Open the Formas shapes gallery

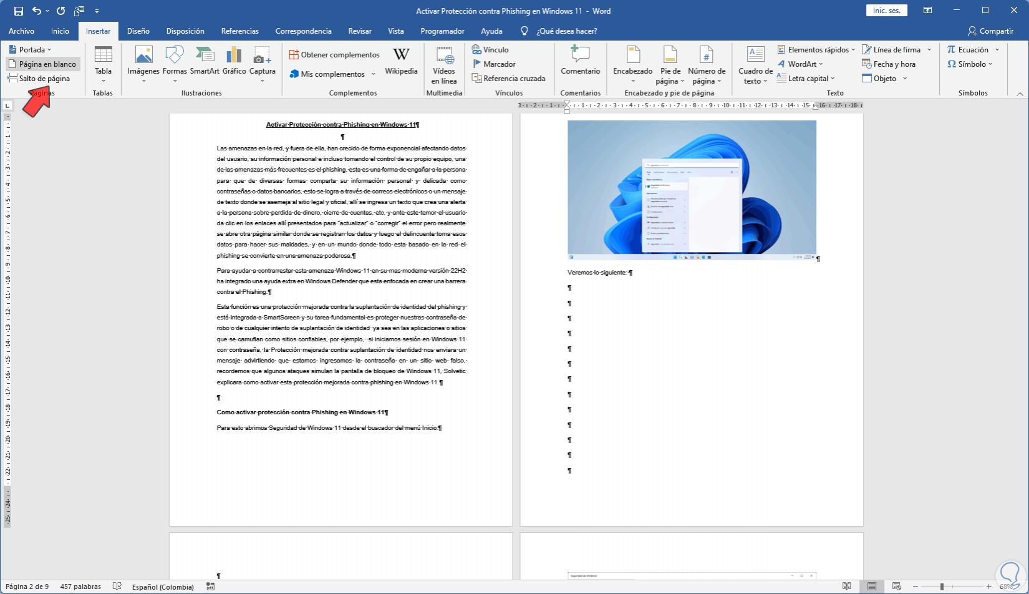click(175, 64)
